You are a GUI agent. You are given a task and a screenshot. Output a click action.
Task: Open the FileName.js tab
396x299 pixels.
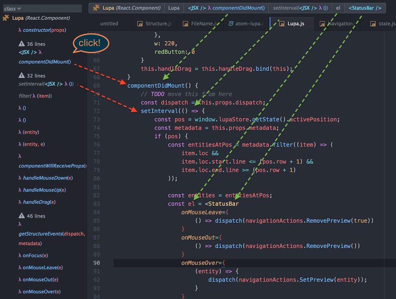pos(203,24)
